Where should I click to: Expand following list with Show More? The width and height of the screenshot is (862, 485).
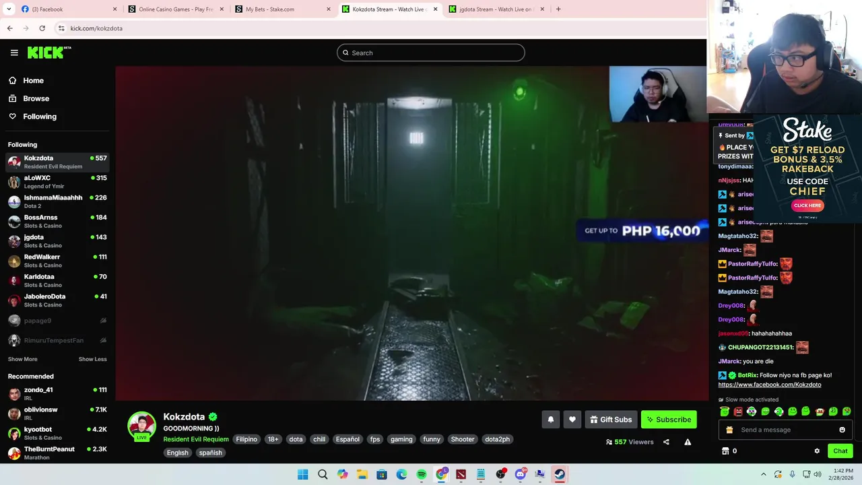point(23,359)
